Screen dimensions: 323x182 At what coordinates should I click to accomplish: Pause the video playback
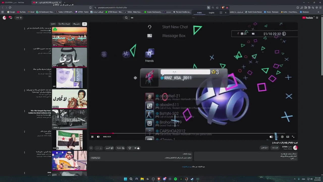click(x=92, y=137)
